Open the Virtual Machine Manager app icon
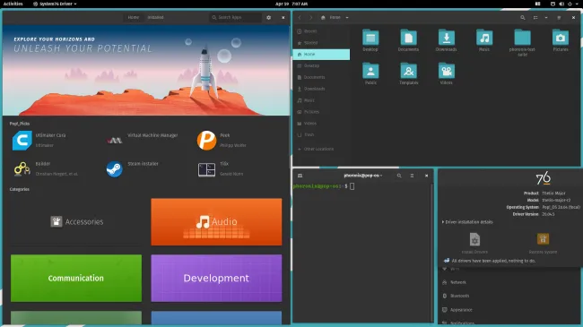583x327 pixels. click(x=115, y=140)
